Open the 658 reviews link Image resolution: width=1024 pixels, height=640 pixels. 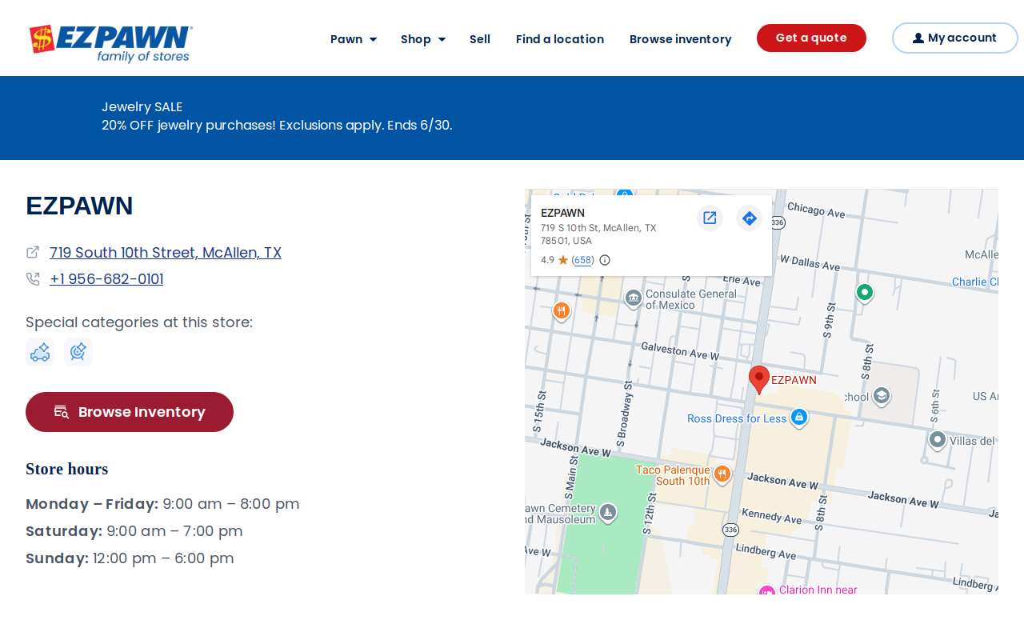[x=583, y=260]
